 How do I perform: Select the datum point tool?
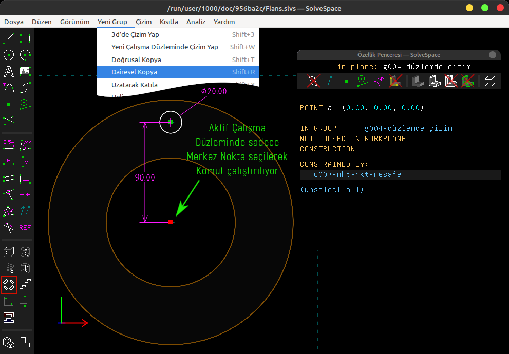pyautogui.click(x=9, y=104)
